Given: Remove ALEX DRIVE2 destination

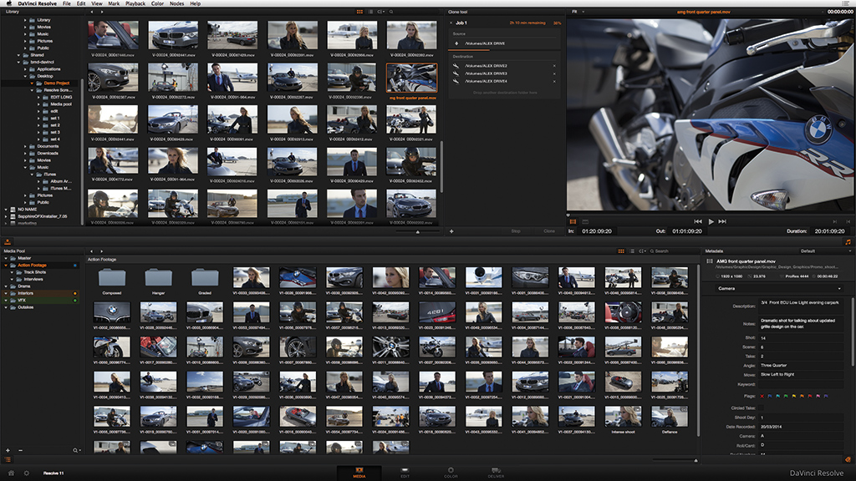Looking at the screenshot, I should coord(554,66).
